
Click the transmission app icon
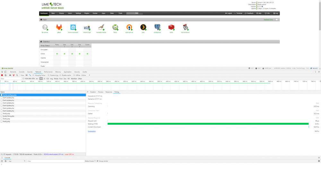(x=185, y=27)
